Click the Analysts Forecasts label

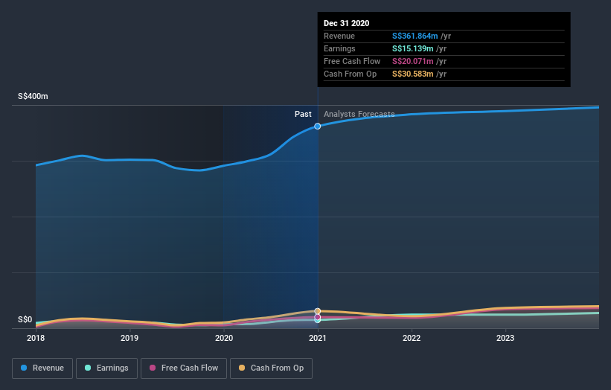pos(359,114)
